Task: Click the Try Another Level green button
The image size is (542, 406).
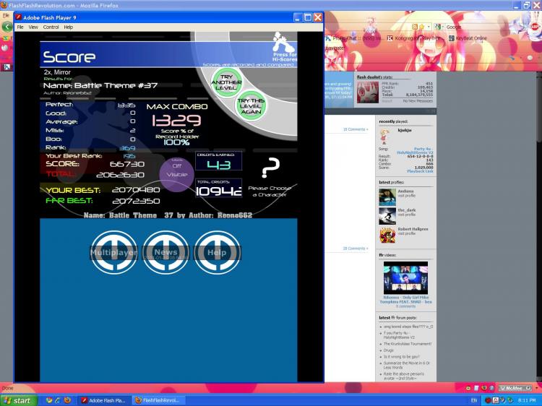Action: [226, 82]
